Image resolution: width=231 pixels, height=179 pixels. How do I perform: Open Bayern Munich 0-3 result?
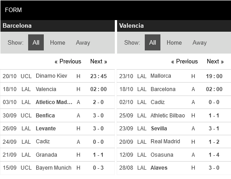pyautogui.click(x=57, y=168)
